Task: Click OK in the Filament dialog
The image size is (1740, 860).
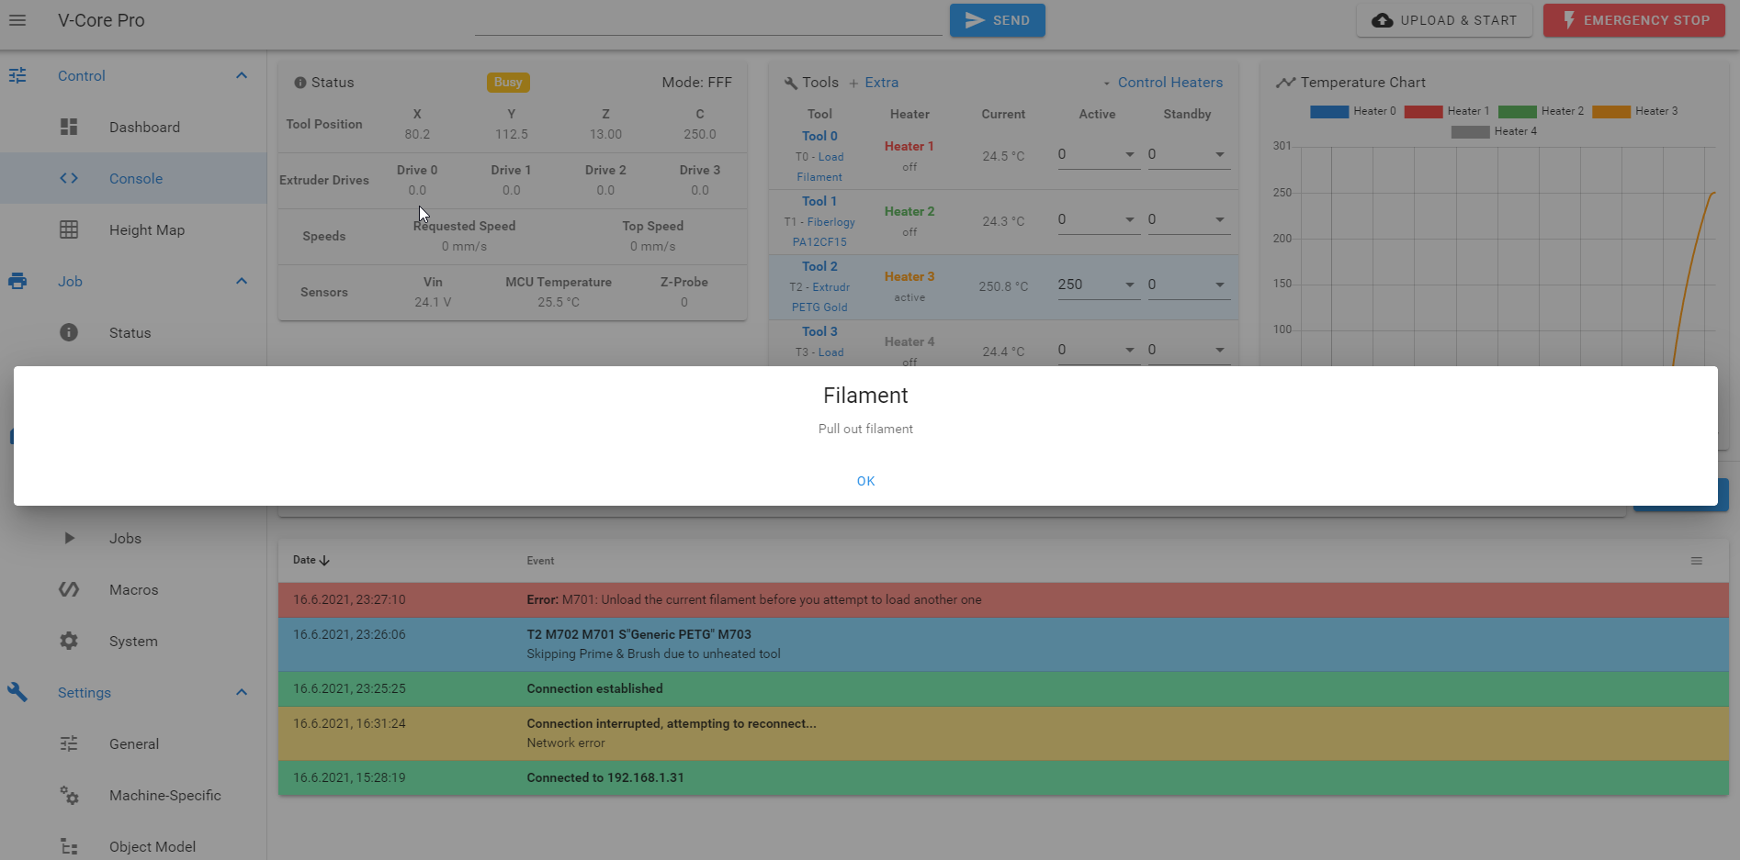Action: coord(865,481)
